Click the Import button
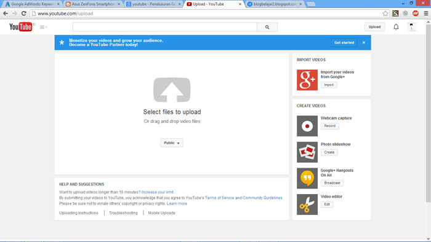This screenshot has width=431, height=242. (x=329, y=85)
